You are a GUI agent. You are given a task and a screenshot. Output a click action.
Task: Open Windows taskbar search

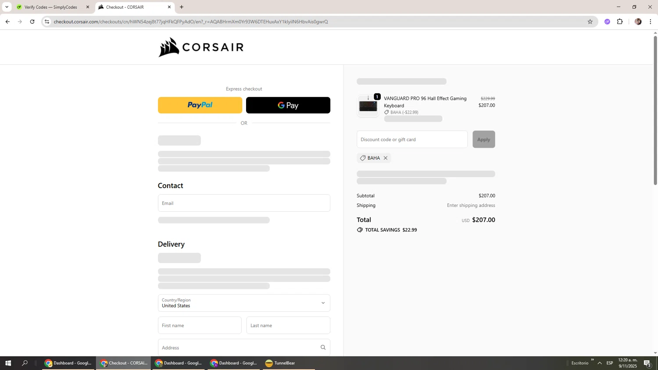[x=25, y=363]
